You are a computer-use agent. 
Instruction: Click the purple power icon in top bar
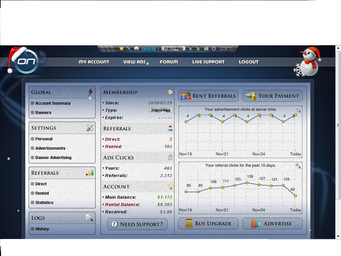coord(213,48)
